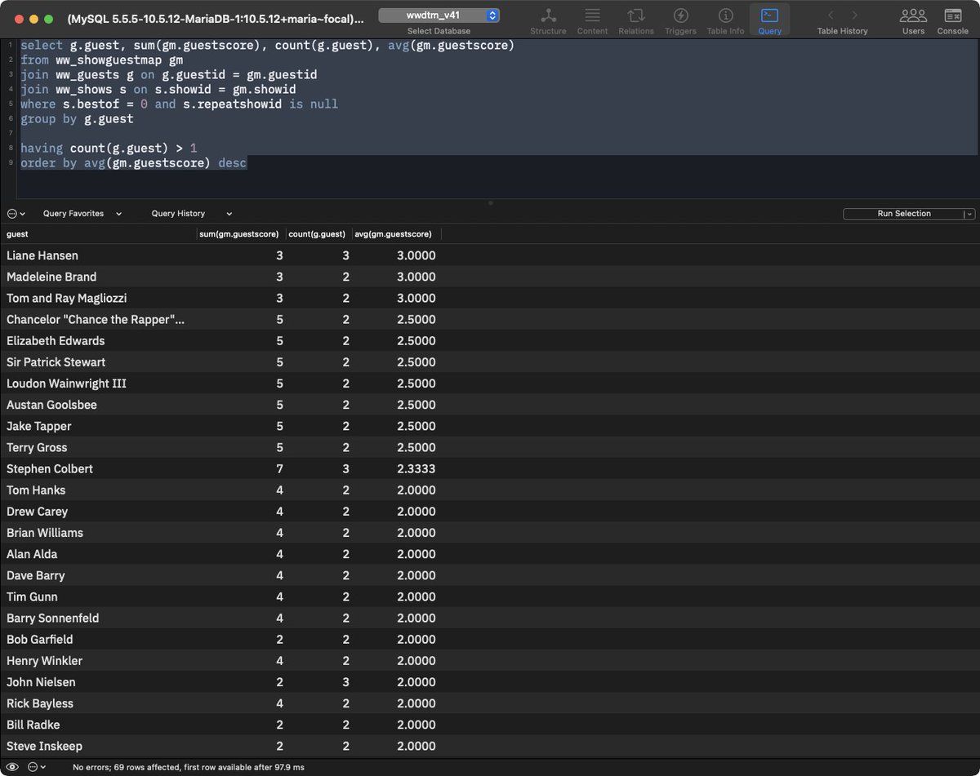Sort by the guest column header
The image size is (980, 776).
[98, 234]
